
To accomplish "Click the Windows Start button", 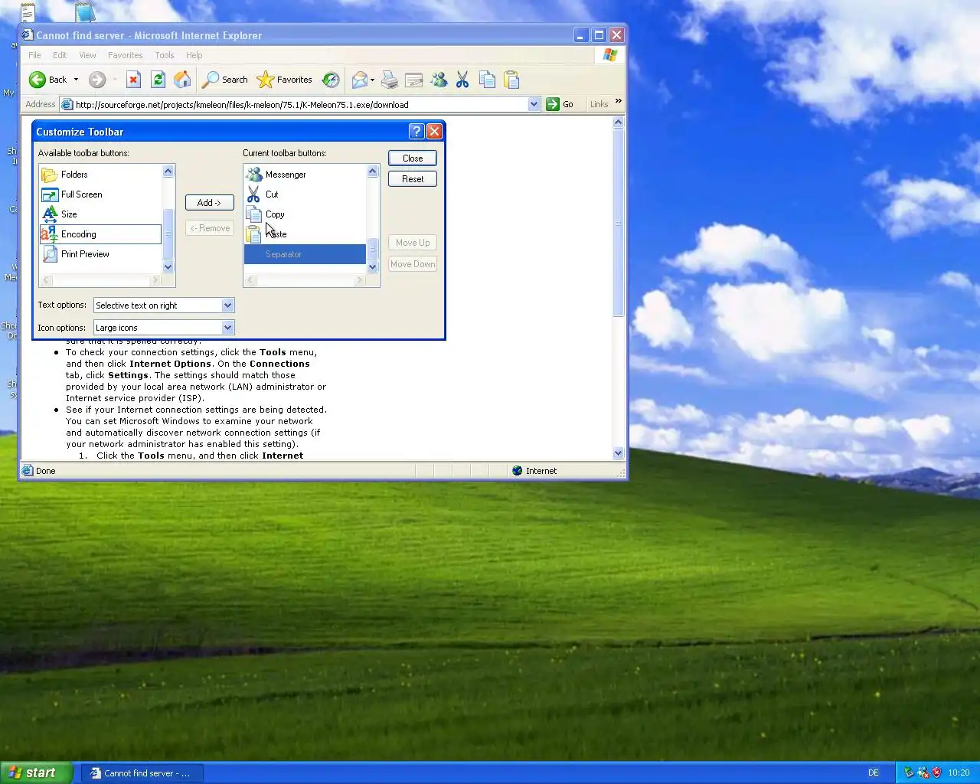I will pyautogui.click(x=36, y=773).
